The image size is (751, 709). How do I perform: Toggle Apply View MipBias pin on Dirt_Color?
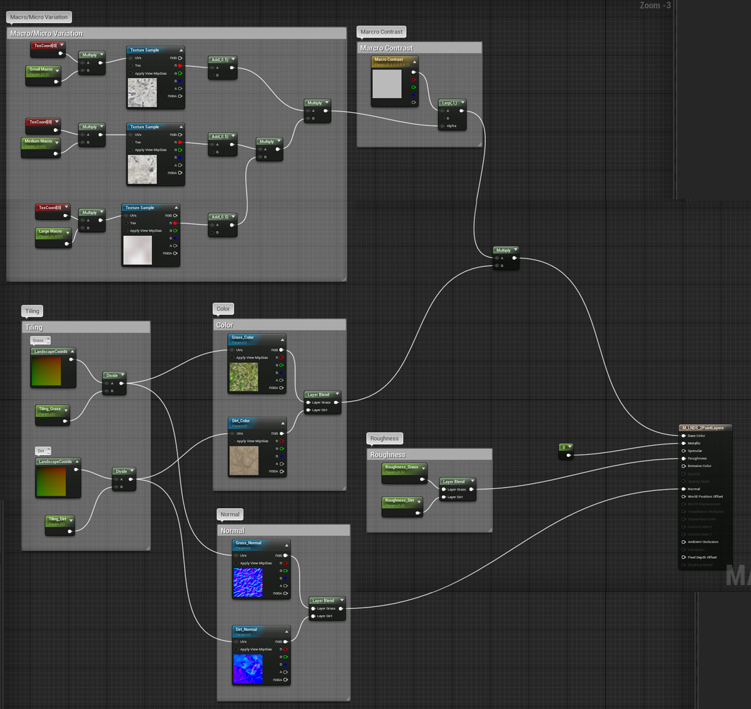[232, 441]
